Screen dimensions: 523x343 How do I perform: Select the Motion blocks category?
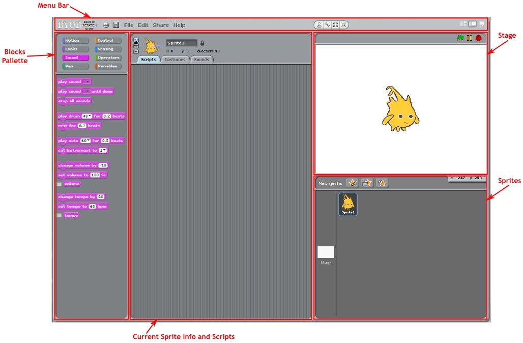pyautogui.click(x=75, y=41)
